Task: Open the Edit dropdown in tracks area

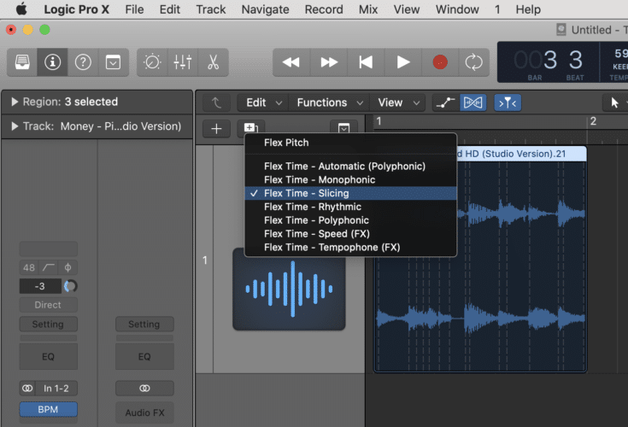Action: [x=263, y=102]
